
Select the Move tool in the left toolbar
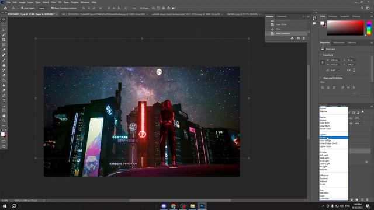pos(4,19)
